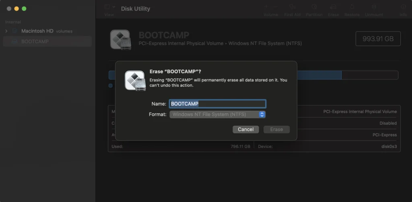Click the Internal section header in sidebar

click(13, 22)
